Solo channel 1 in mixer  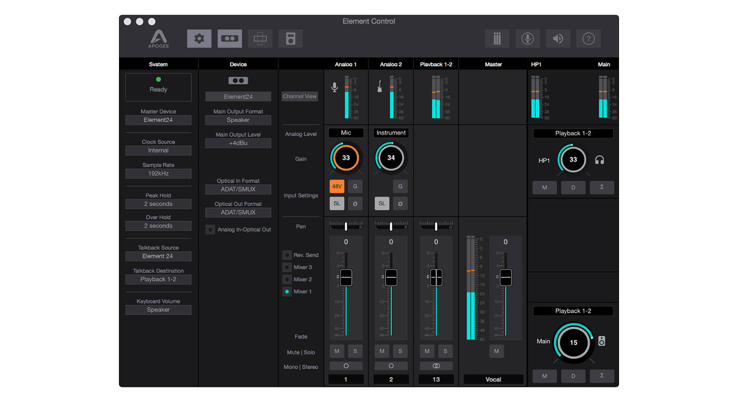[355, 351]
